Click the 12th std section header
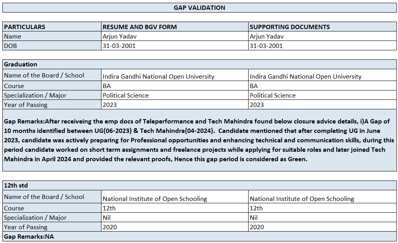This screenshot has height=243, width=398. click(199, 186)
